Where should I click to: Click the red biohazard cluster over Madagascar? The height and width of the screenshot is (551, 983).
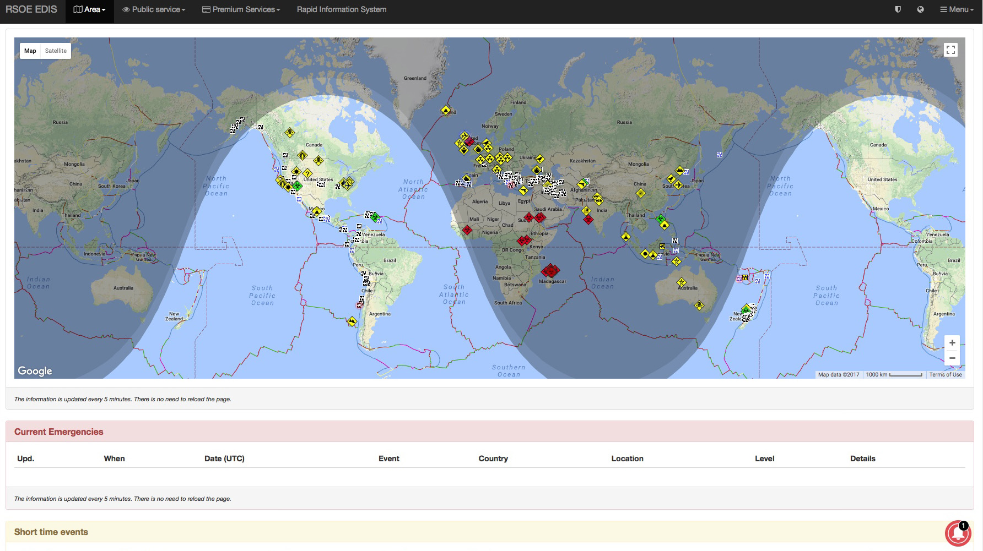pos(550,271)
